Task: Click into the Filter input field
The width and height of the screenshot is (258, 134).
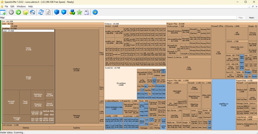Action: 121,18
